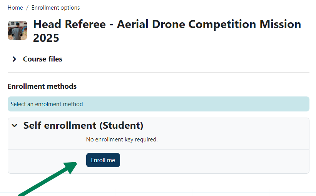
Task: Click the divider line below Course files
Action: point(158,72)
